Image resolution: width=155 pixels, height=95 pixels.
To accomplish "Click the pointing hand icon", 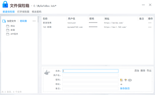I will (47, 72).
